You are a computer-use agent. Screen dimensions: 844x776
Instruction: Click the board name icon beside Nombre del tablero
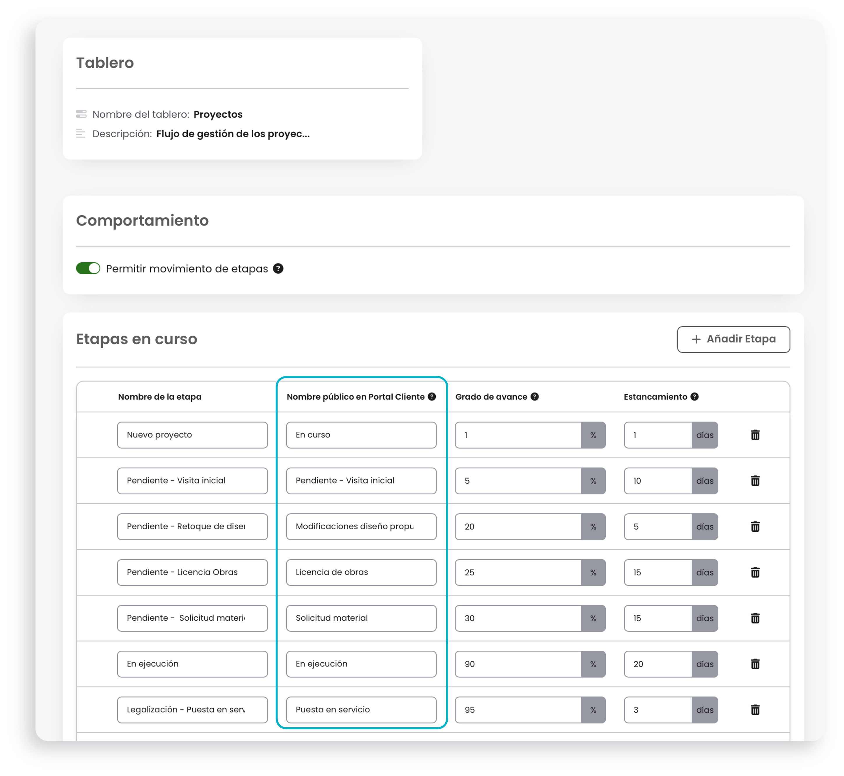click(x=81, y=114)
